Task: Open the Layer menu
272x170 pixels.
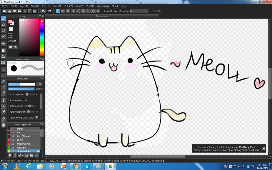Action: (x=24, y=6)
